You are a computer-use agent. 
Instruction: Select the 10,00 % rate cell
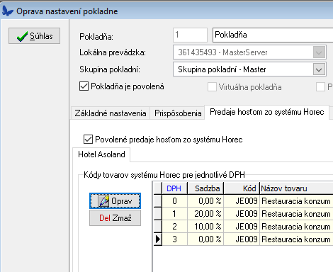pos(205,227)
